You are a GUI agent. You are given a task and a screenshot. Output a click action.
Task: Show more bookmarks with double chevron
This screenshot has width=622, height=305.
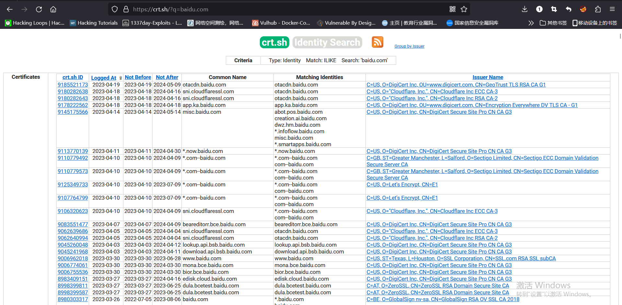(531, 23)
